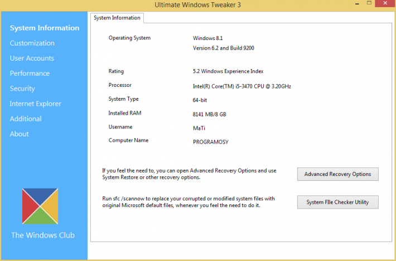
Task: Click the PROGRAMOSY computer name value
Action: coord(211,142)
